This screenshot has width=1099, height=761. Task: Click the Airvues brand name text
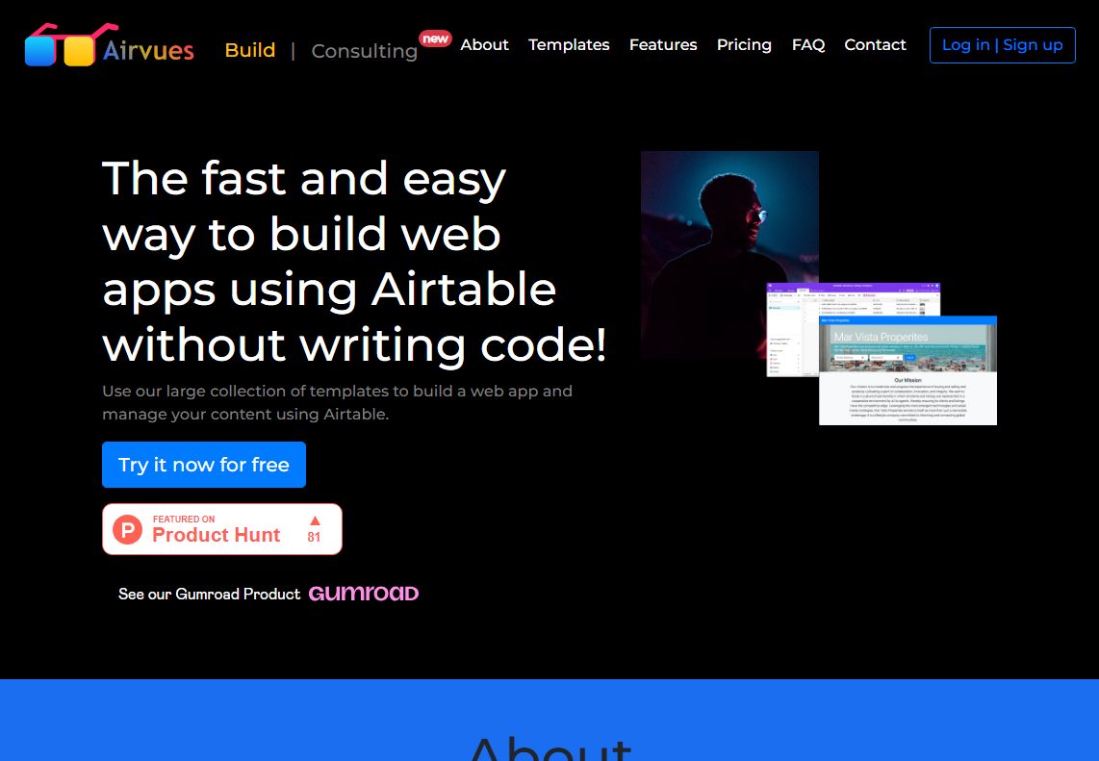tap(148, 50)
